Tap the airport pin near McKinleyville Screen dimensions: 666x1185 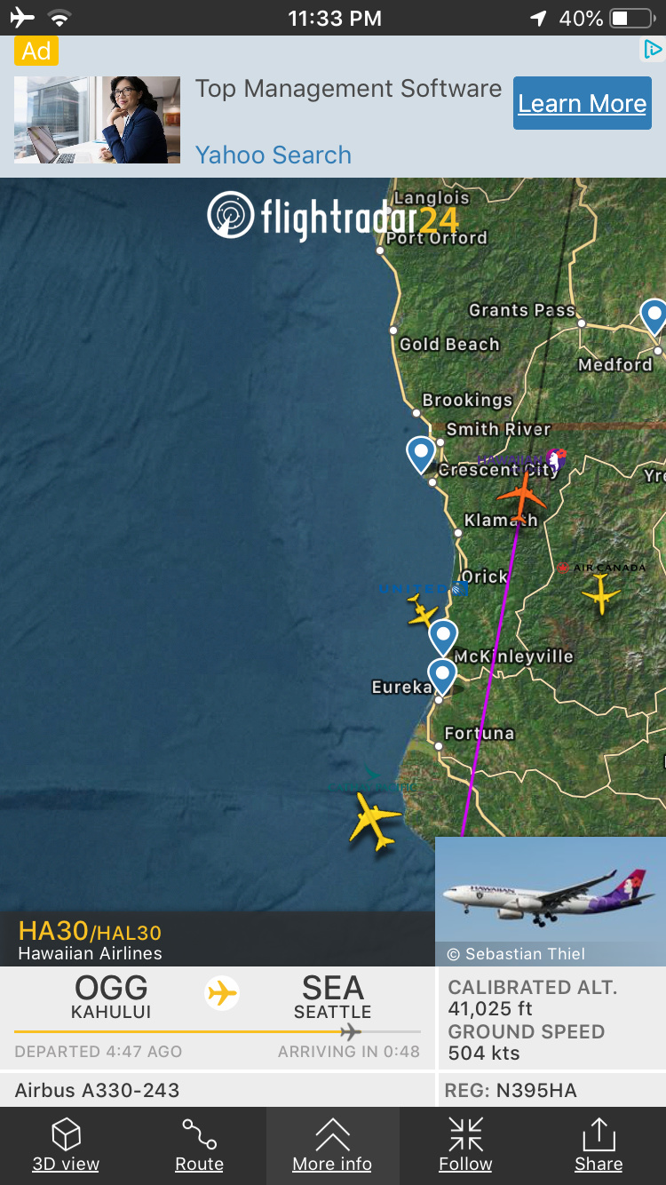click(443, 637)
